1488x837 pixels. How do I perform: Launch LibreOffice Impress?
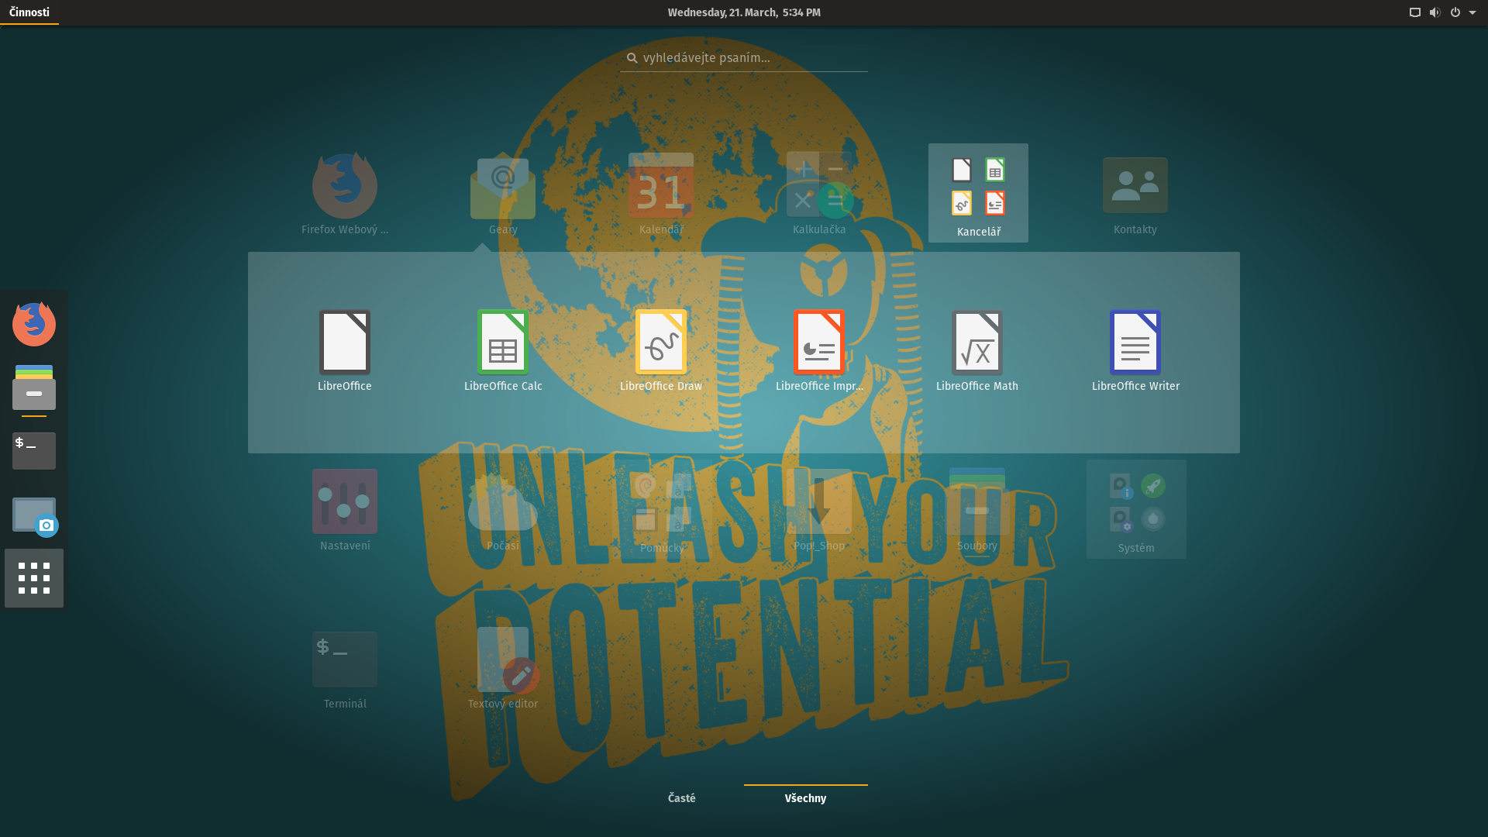click(819, 343)
